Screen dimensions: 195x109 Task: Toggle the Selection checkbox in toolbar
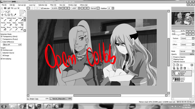pyautogui.click(x=42, y=8)
